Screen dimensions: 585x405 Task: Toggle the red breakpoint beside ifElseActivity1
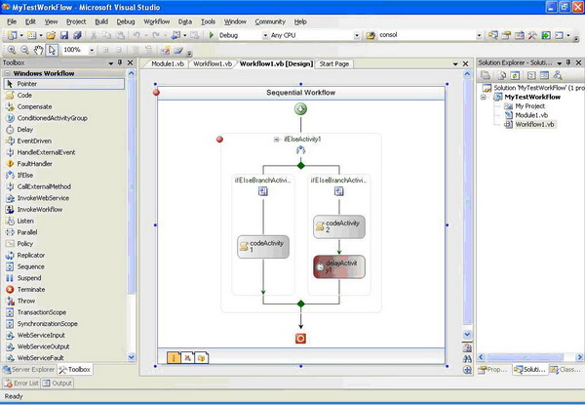tap(219, 140)
